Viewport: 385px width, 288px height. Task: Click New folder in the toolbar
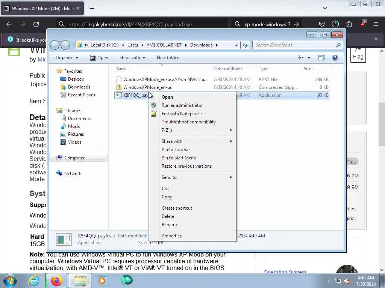point(168,58)
